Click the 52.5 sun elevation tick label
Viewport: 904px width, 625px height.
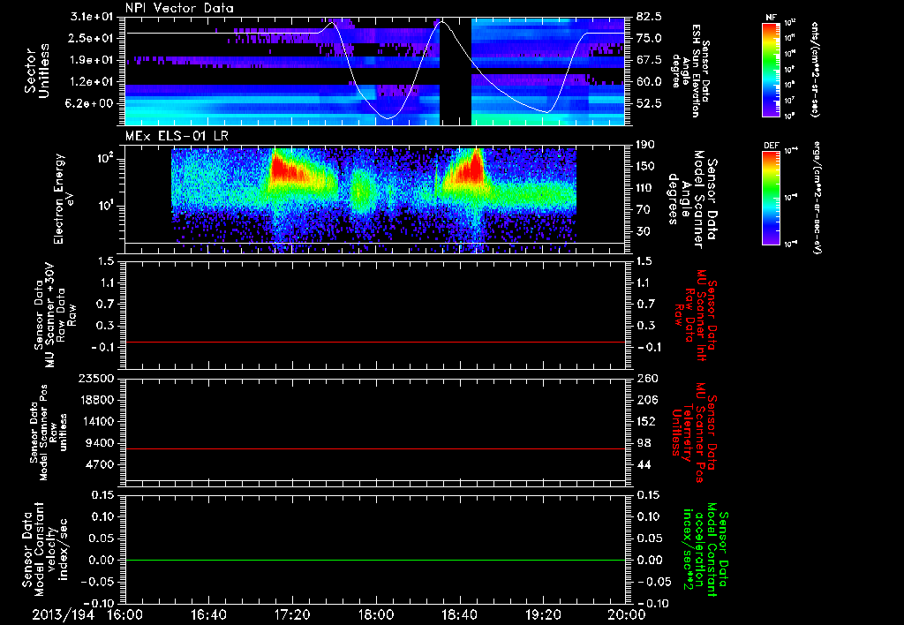pyautogui.click(x=650, y=103)
